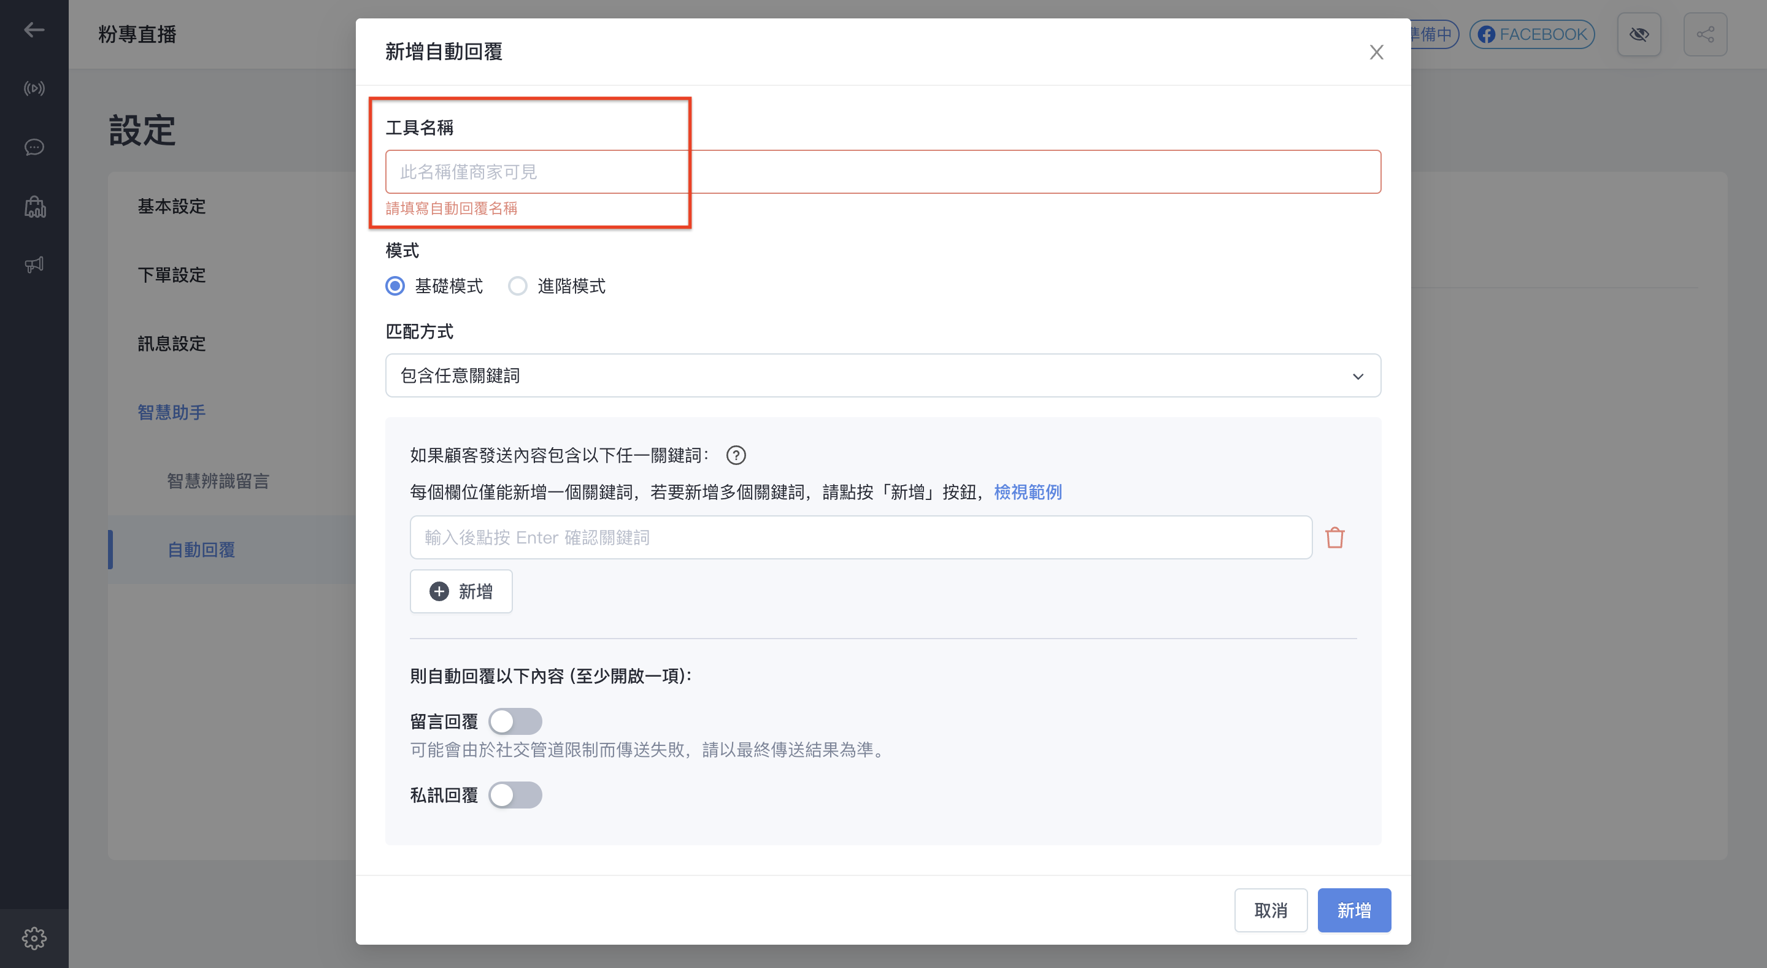Open the megaphone promotions sidebar icon
This screenshot has width=1767, height=968.
pyautogui.click(x=34, y=265)
